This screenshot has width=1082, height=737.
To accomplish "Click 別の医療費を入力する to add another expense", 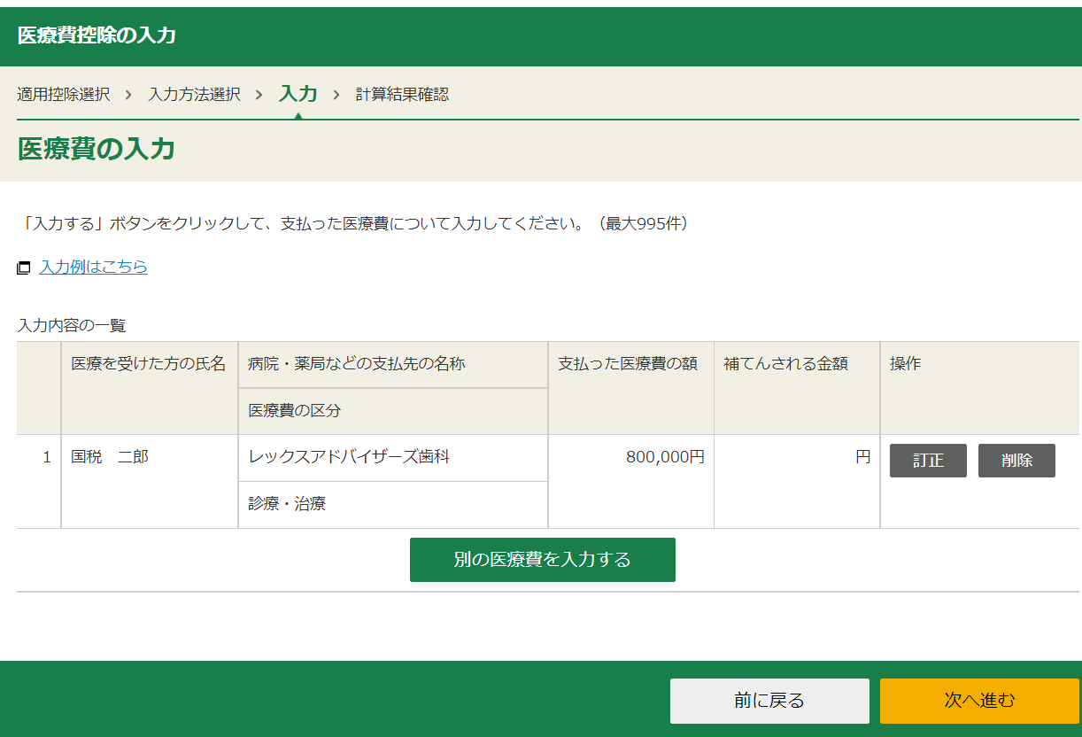I will 542,560.
